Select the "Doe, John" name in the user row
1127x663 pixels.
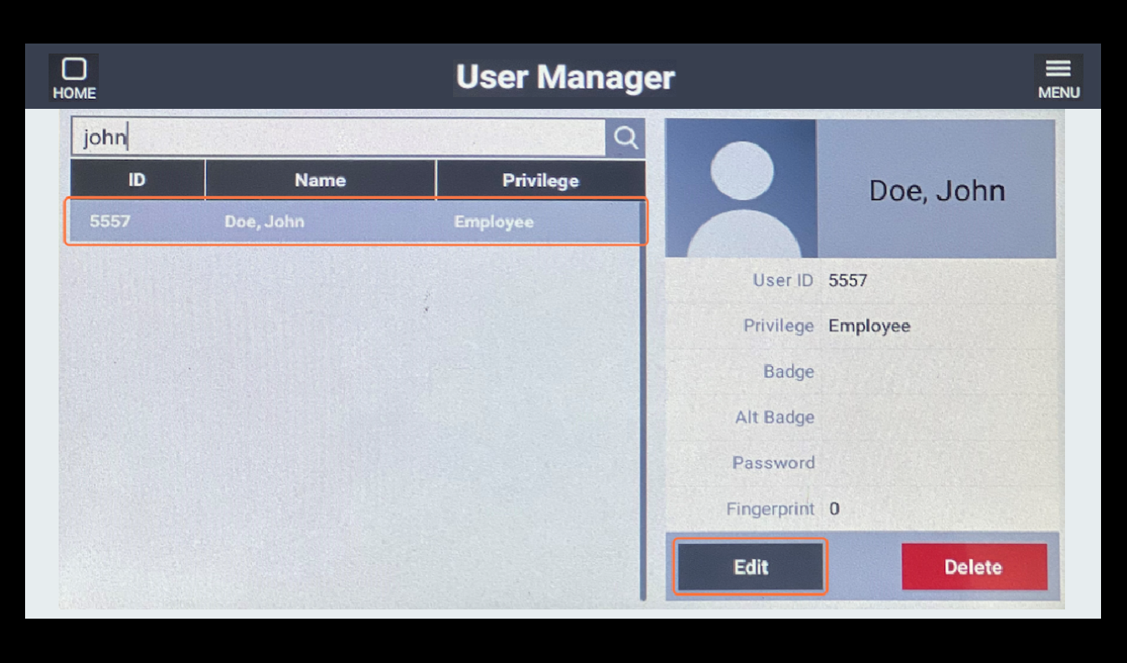click(x=264, y=222)
